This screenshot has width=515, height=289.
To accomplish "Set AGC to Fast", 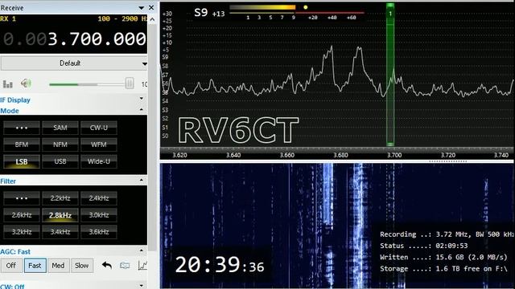I will click(35, 266).
